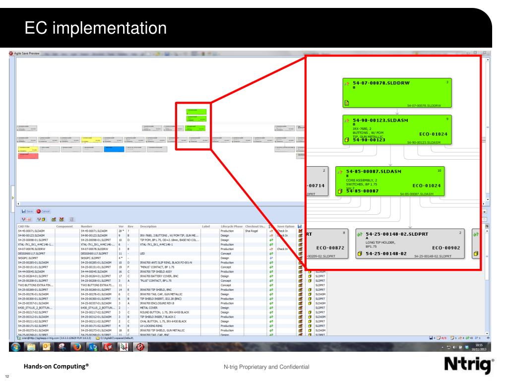The height and width of the screenshot is (381, 508).
Task: Click description 'IRX6700 BATTERY COVER, BNC'
Action: tap(159, 276)
